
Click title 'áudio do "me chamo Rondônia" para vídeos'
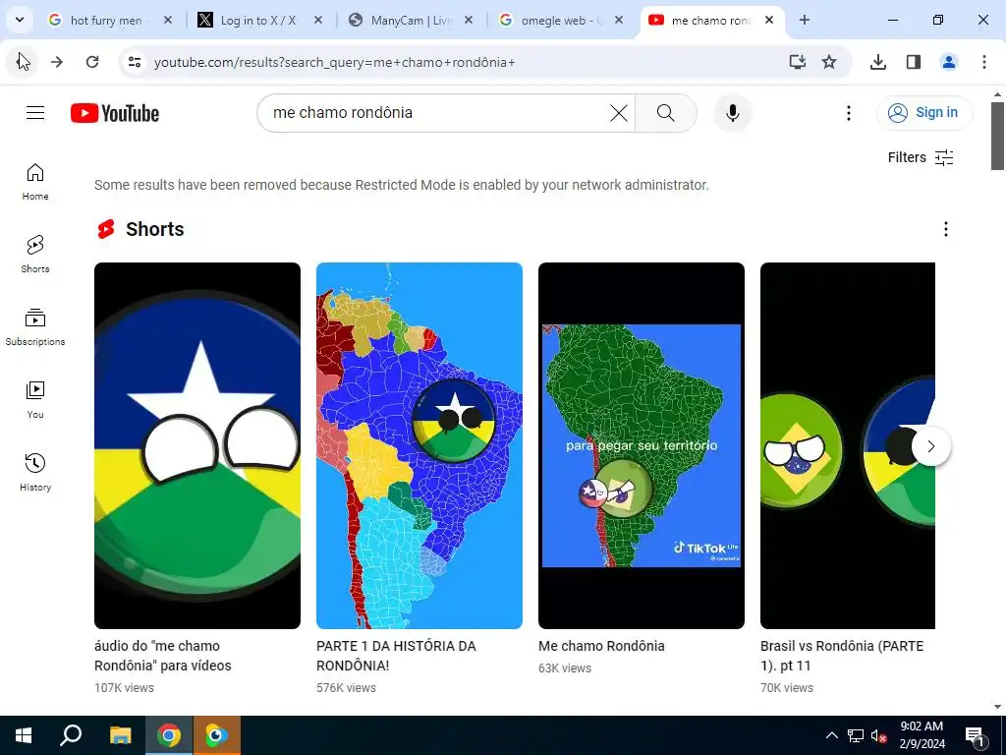[x=163, y=656]
